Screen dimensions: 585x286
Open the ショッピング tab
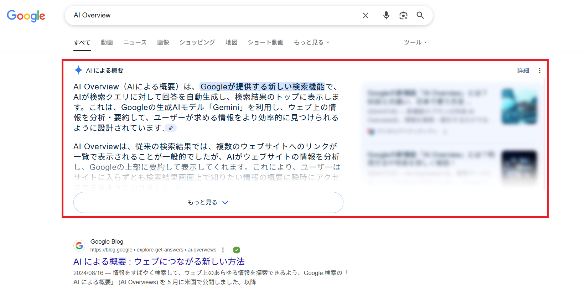[197, 42]
